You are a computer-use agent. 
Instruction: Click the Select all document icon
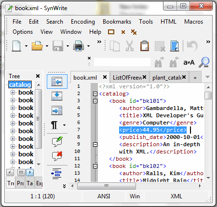pos(175,46)
